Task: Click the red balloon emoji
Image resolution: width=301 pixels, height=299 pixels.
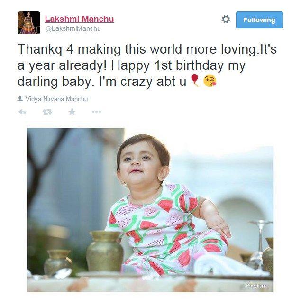Action: [x=195, y=81]
